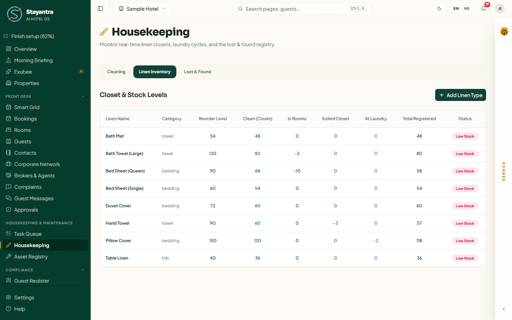This screenshot has height=320, width=512.
Task: Click Status column header
Action: (465, 119)
